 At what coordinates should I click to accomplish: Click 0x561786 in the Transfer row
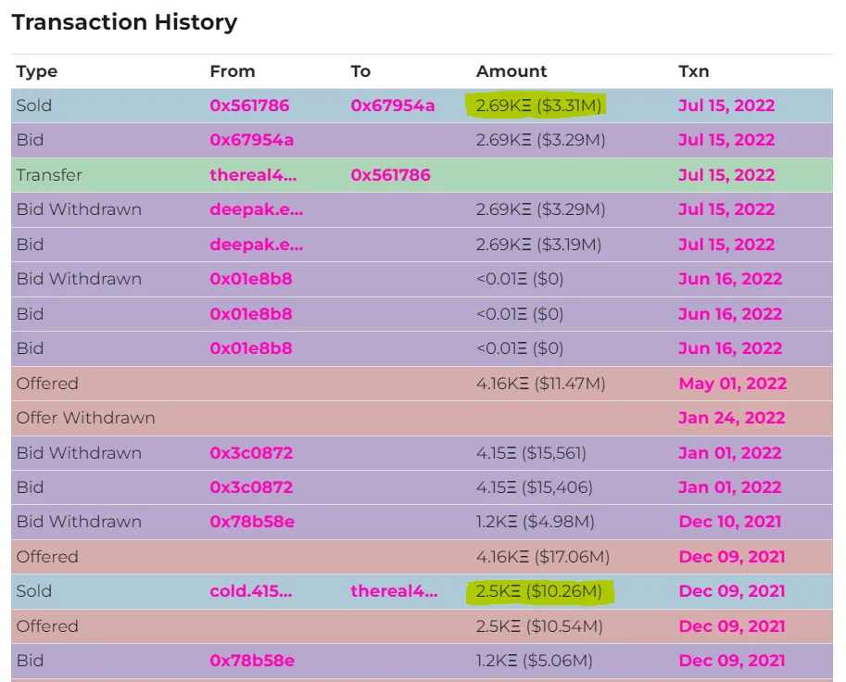pyautogui.click(x=390, y=175)
